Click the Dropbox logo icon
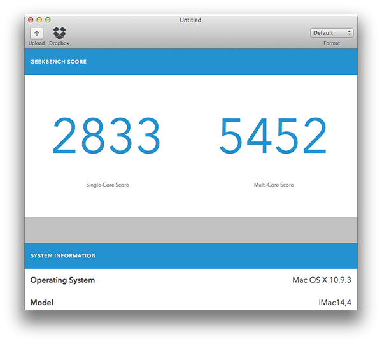Image resolution: width=382 pixels, height=344 pixels. point(59,33)
